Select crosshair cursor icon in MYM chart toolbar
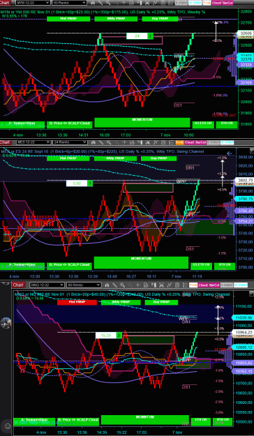The width and height of the screenshot is (254, 436). (124, 3)
